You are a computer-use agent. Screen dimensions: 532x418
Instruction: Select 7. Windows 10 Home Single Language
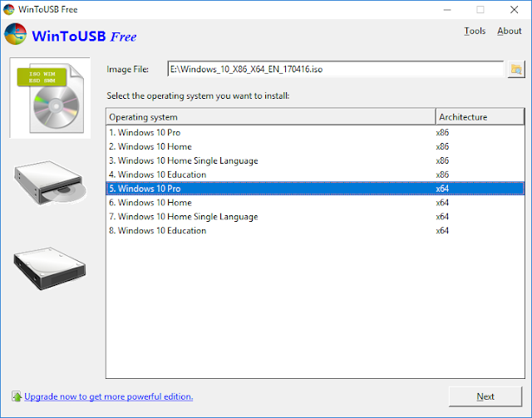(x=315, y=216)
